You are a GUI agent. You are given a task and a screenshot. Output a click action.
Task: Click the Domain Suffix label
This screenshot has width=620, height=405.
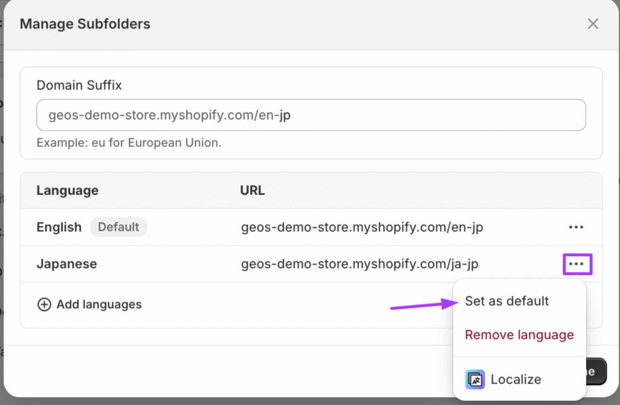pos(79,85)
